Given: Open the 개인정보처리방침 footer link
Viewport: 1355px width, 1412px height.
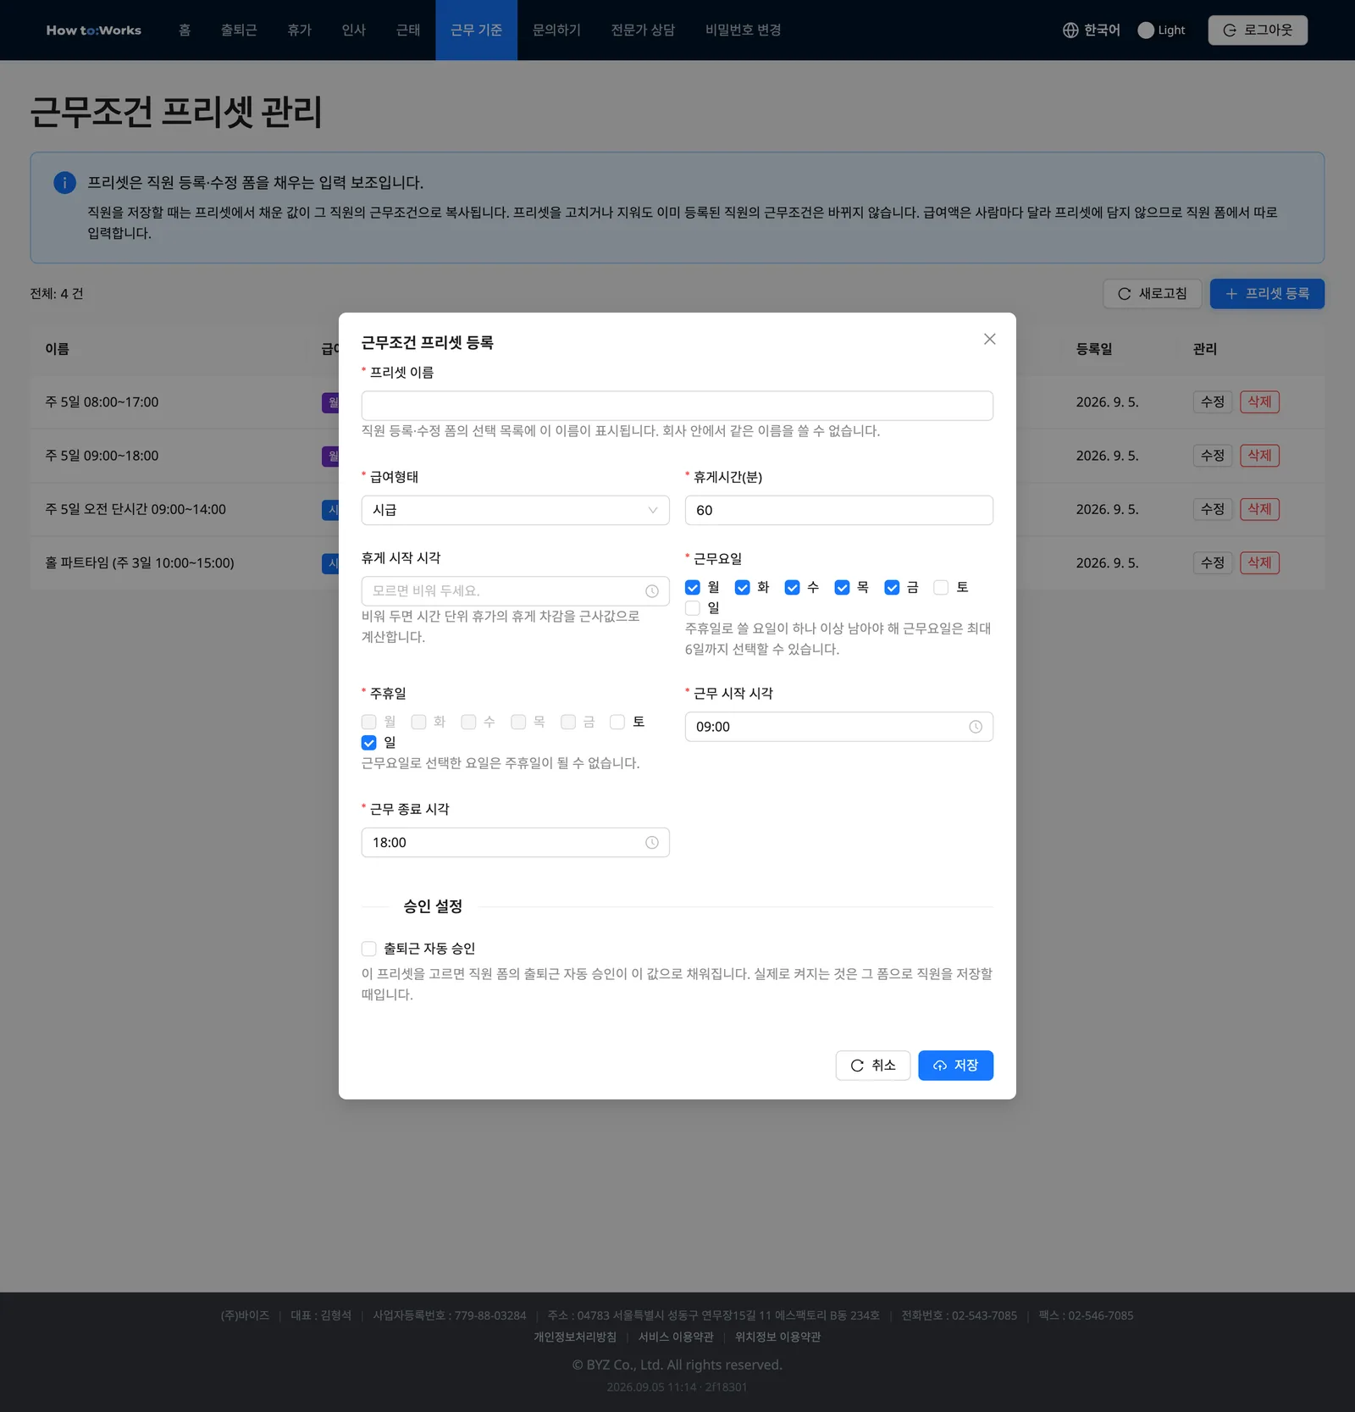Looking at the screenshot, I should pos(575,1337).
